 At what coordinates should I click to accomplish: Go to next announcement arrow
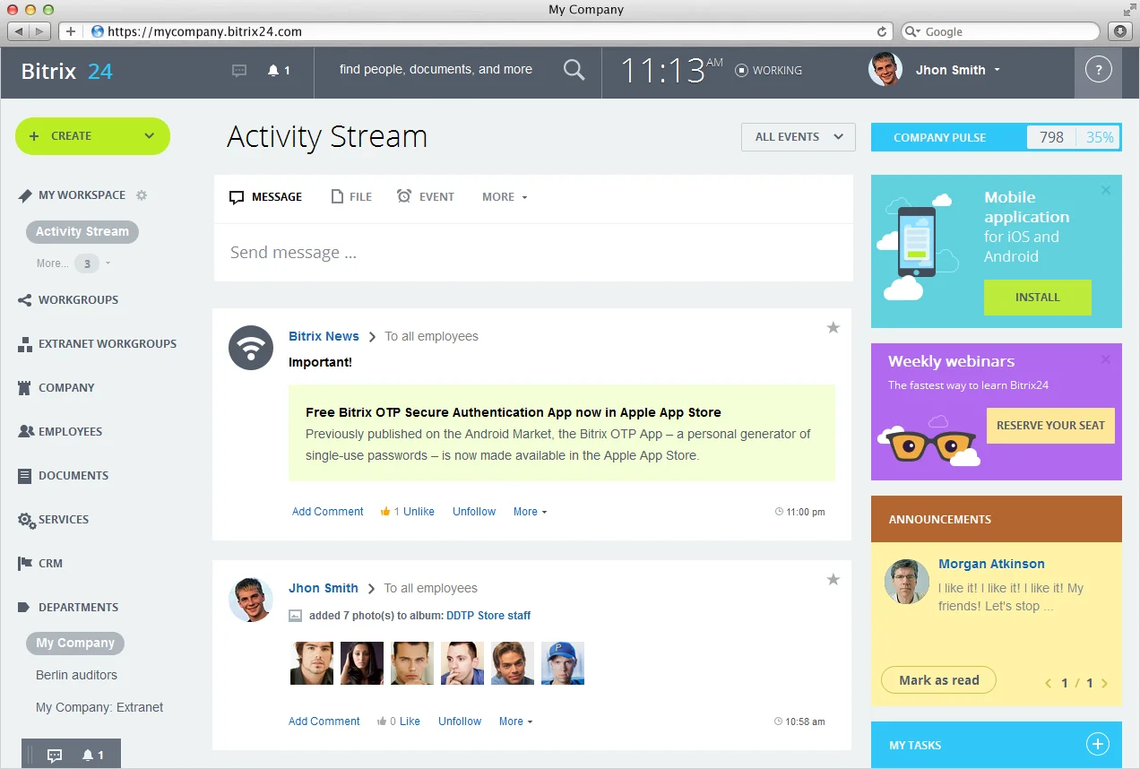coord(1104,683)
